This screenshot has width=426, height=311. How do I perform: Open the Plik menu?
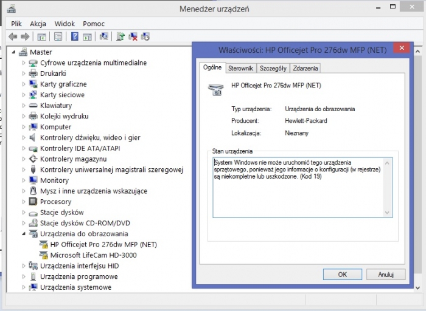coord(16,24)
